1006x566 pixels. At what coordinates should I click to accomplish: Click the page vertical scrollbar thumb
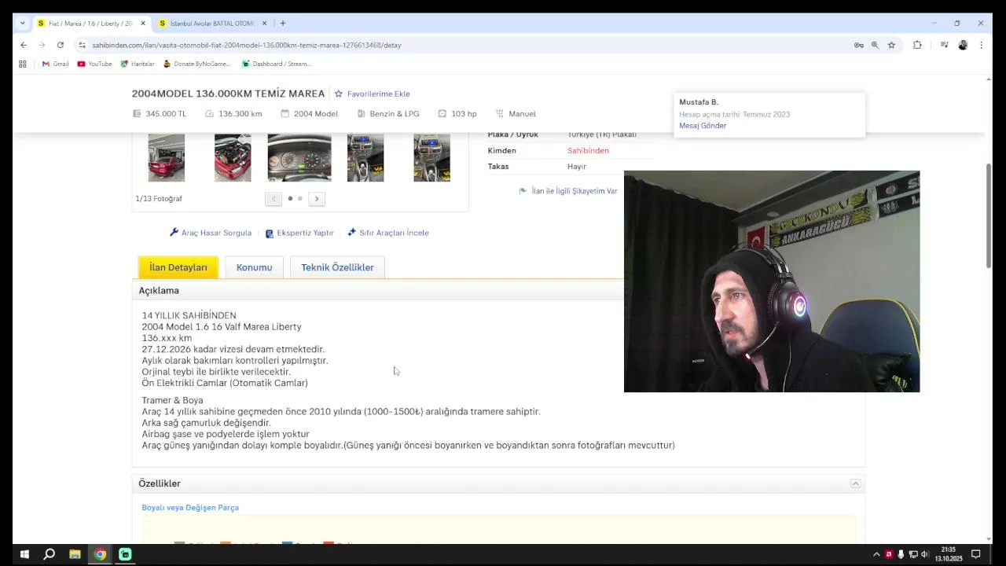(x=989, y=216)
